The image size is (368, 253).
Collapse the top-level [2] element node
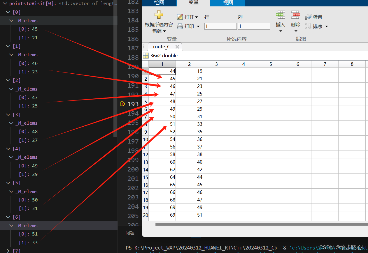[x=8, y=80]
